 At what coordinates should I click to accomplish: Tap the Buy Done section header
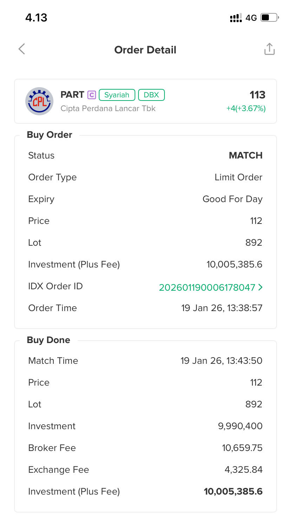[48, 340]
